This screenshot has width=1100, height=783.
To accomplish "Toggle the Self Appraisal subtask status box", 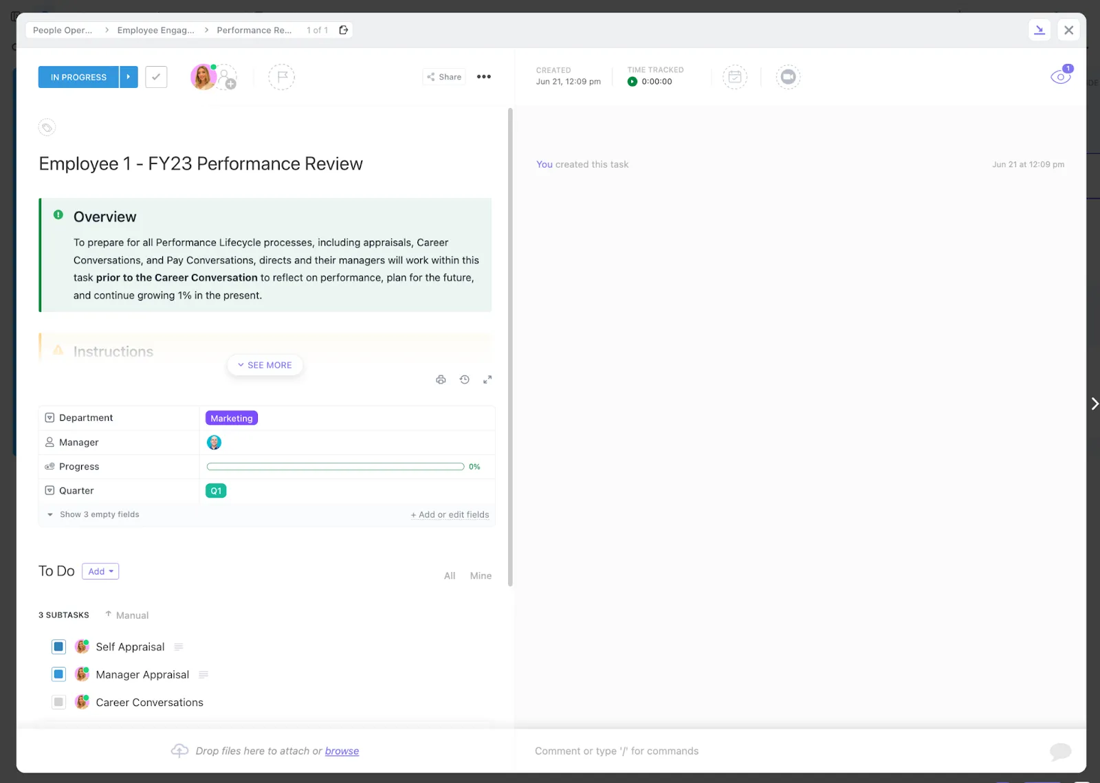I will (58, 647).
